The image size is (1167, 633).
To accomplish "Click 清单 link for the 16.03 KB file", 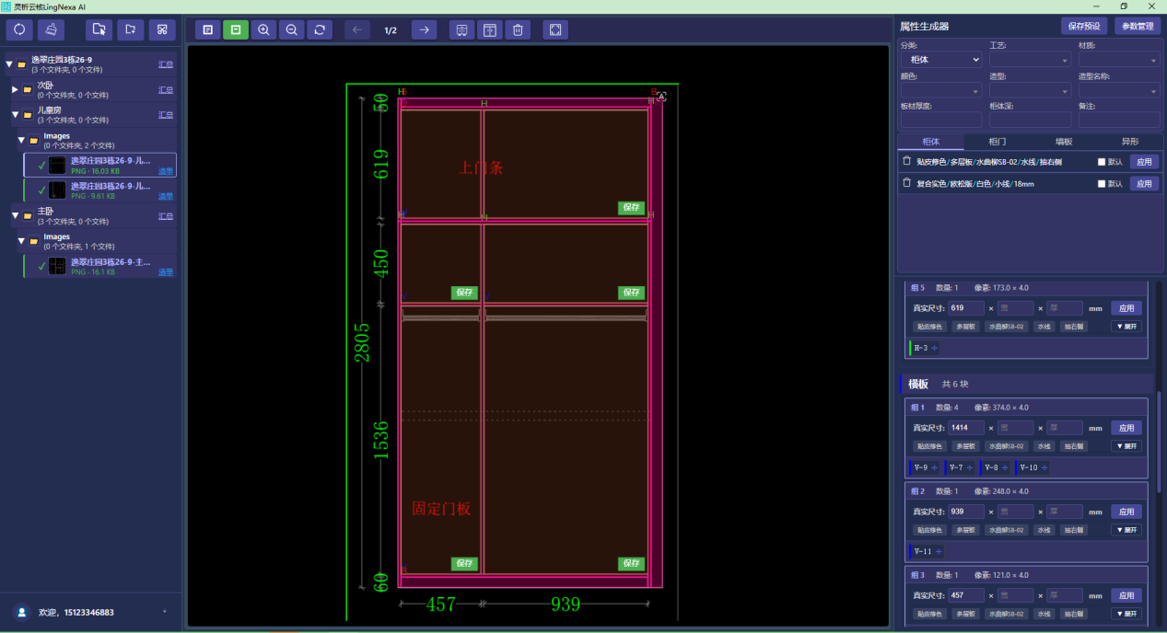I will click(166, 171).
